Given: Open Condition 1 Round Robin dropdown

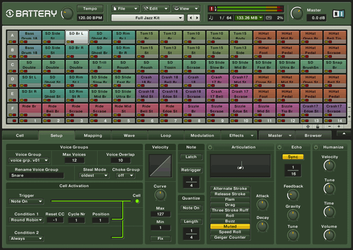Looking at the screenshot, I should (x=26, y=220).
